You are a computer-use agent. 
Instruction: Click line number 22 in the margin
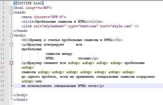coord(2,100)
